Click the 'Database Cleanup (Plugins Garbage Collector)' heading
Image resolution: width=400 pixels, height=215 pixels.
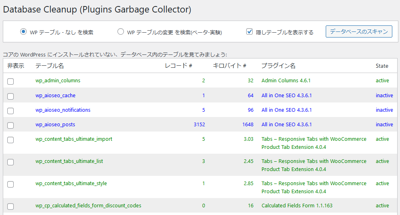pyautogui.click(x=97, y=10)
